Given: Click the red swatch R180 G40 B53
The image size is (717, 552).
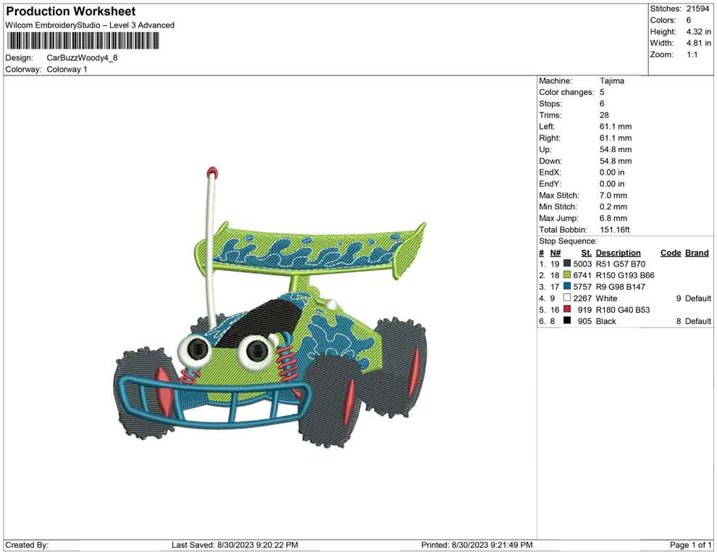Looking at the screenshot, I should point(567,309).
